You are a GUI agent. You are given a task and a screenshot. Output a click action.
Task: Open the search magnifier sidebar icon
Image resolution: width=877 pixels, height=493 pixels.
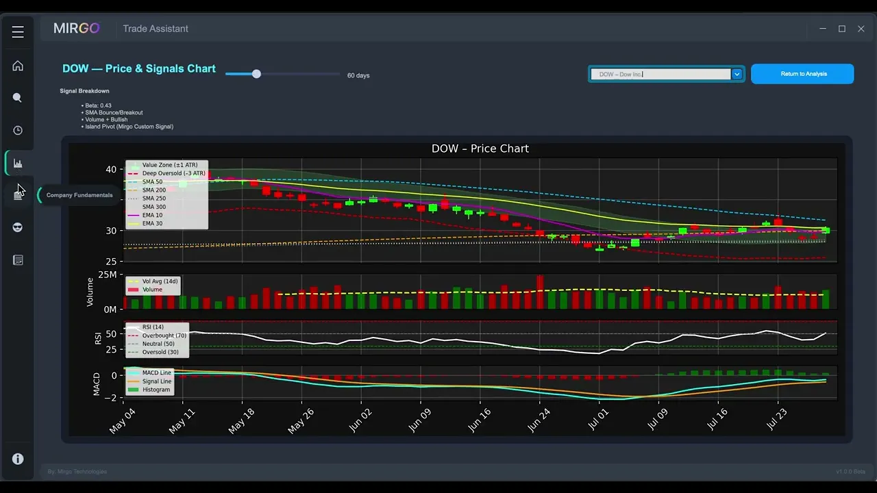[x=18, y=98]
